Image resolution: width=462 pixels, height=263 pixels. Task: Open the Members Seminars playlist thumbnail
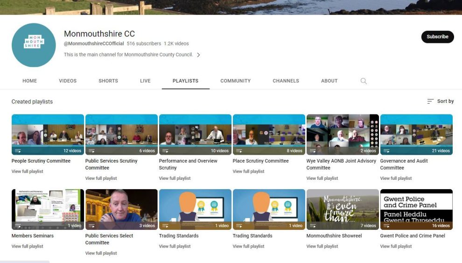point(48,209)
